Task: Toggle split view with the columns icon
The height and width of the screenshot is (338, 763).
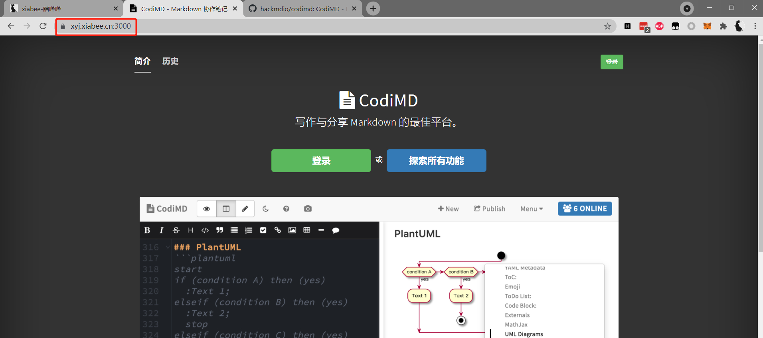Action: click(226, 209)
